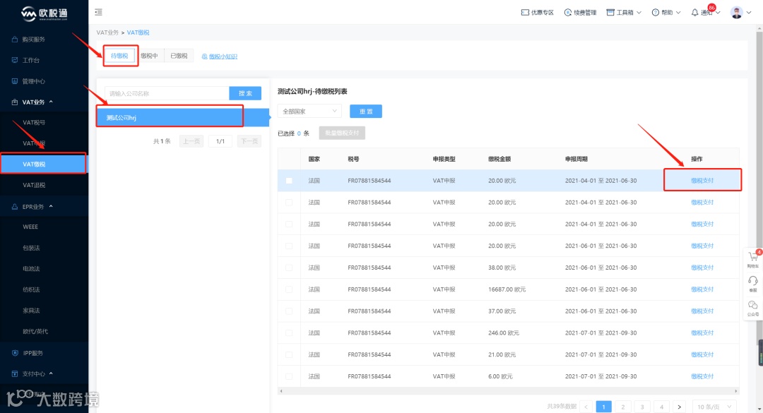Image resolution: width=763 pixels, height=413 pixels.
Task: Go to previous table page arrow
Action: pos(586,407)
